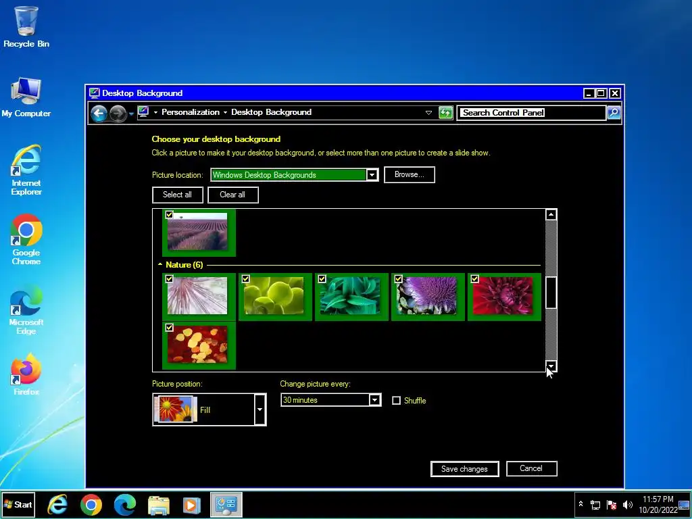Click Save changes button
The image size is (692, 519).
(x=464, y=469)
